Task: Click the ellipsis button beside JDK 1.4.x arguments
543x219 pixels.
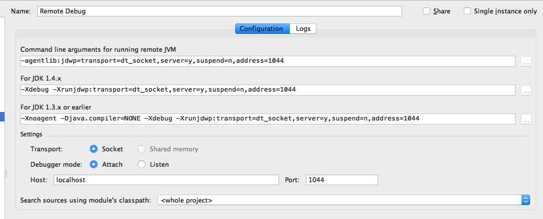Action: (526, 91)
